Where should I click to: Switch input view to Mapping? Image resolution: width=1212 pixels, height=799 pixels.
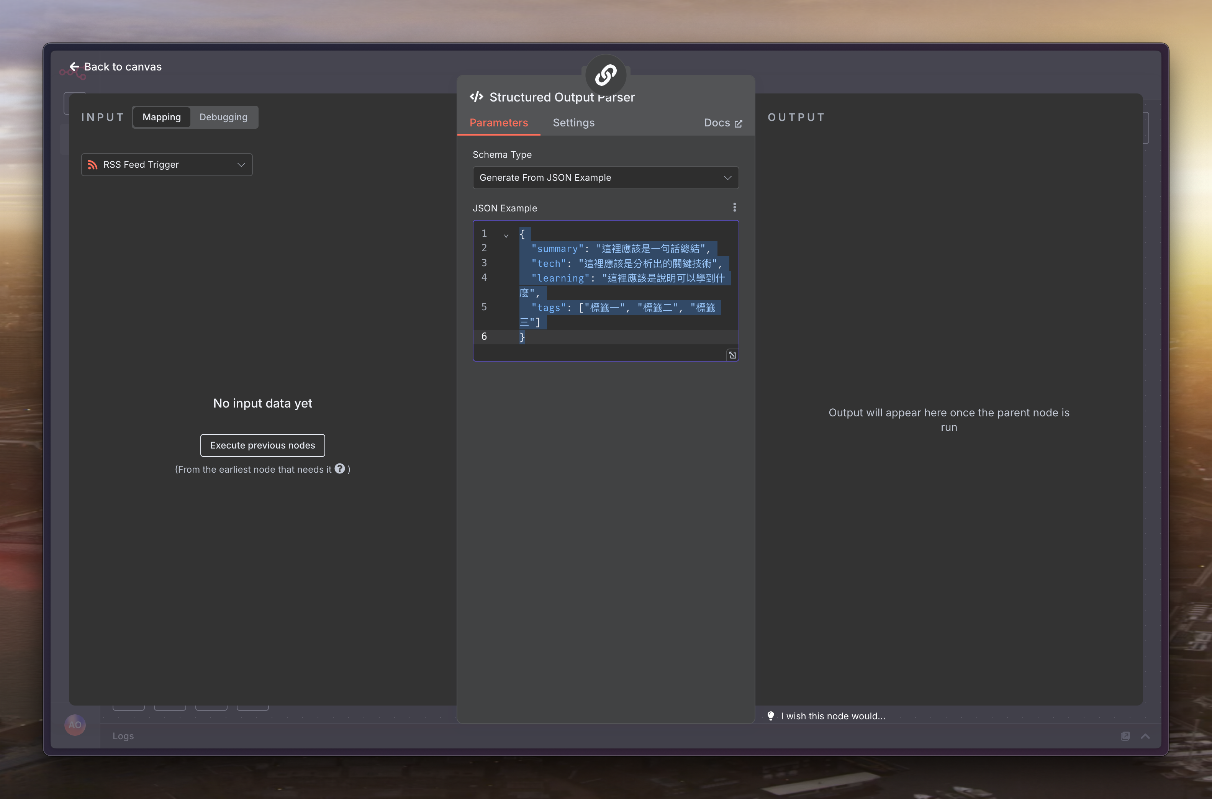coord(162,117)
